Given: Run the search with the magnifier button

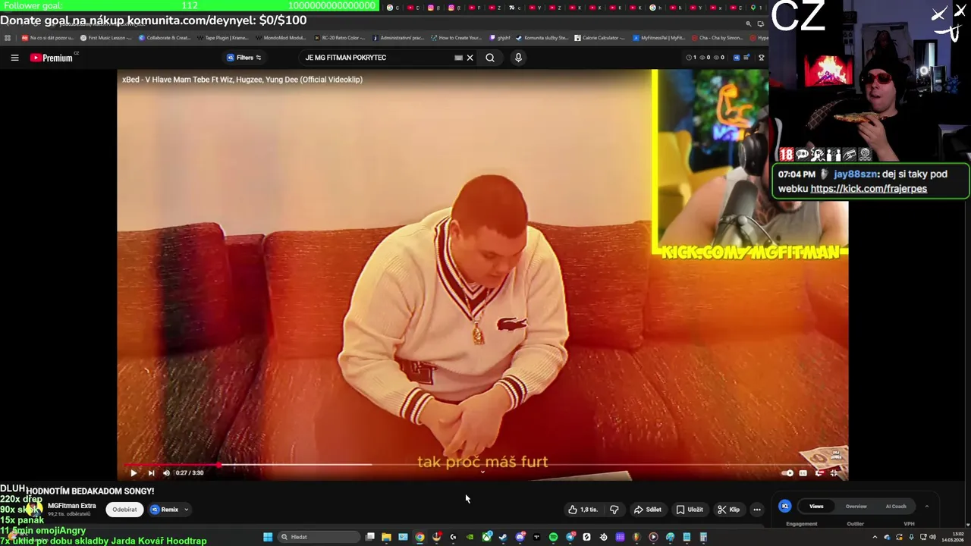Looking at the screenshot, I should pos(490,58).
